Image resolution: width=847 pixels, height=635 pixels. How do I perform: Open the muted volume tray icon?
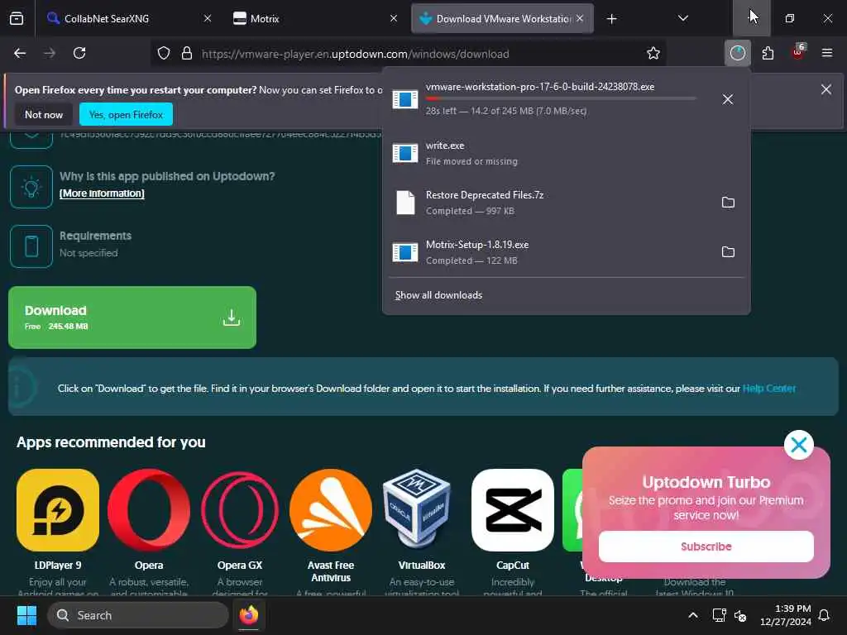click(x=740, y=615)
